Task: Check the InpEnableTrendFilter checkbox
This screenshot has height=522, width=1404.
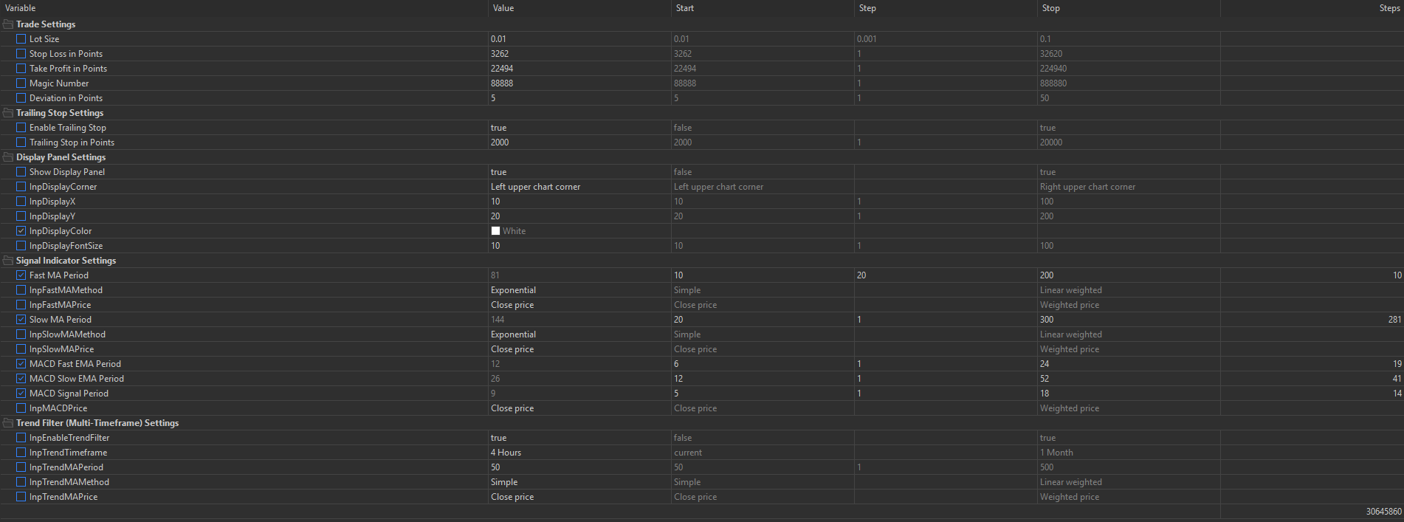Action: (x=21, y=438)
